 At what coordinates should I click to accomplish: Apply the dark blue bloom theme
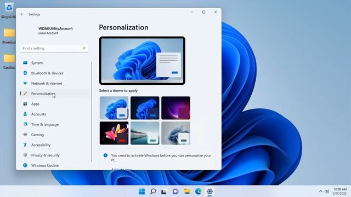tap(145, 108)
